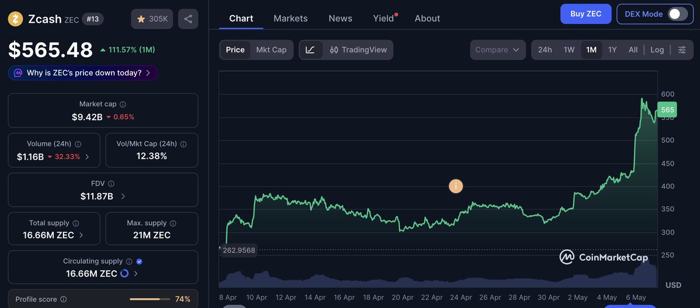Toggle Log scale on chart
Screen dimensions: 700x308
(657, 50)
